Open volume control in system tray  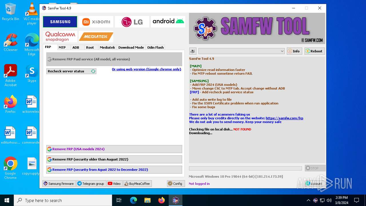click(x=329, y=200)
